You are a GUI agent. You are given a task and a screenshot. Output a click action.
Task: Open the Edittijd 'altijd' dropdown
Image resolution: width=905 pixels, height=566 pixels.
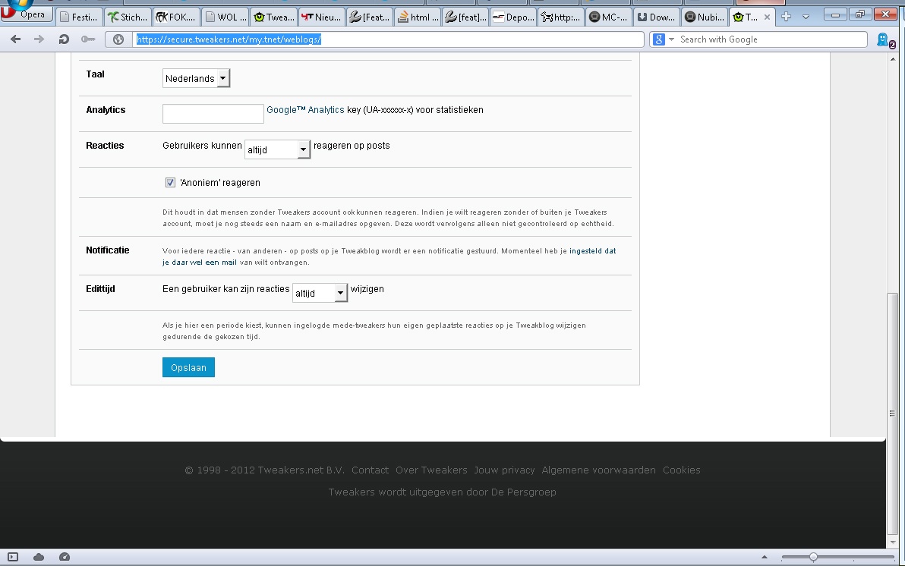[x=320, y=293]
